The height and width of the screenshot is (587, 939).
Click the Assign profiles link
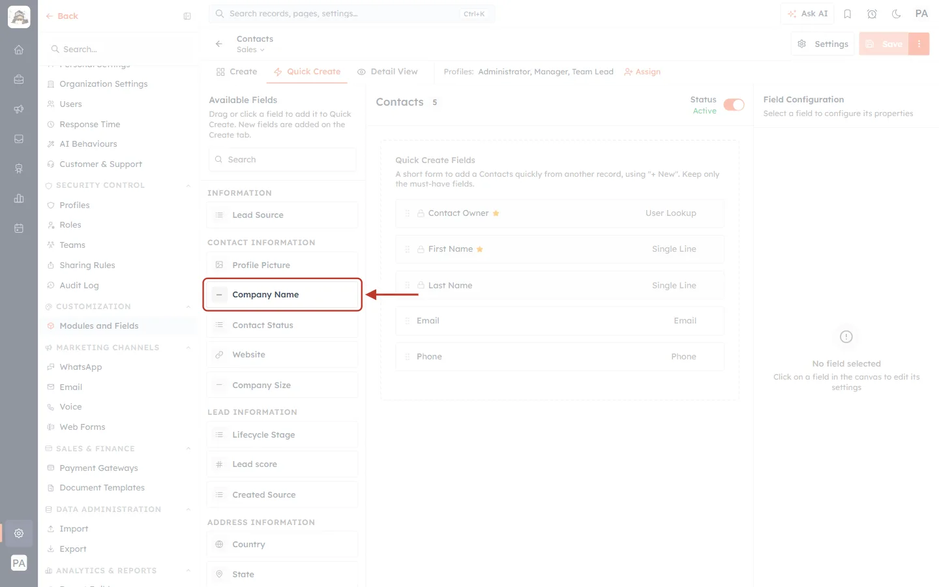pyautogui.click(x=642, y=72)
